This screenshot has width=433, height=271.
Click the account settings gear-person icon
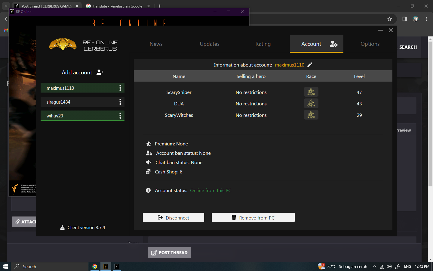(x=334, y=44)
